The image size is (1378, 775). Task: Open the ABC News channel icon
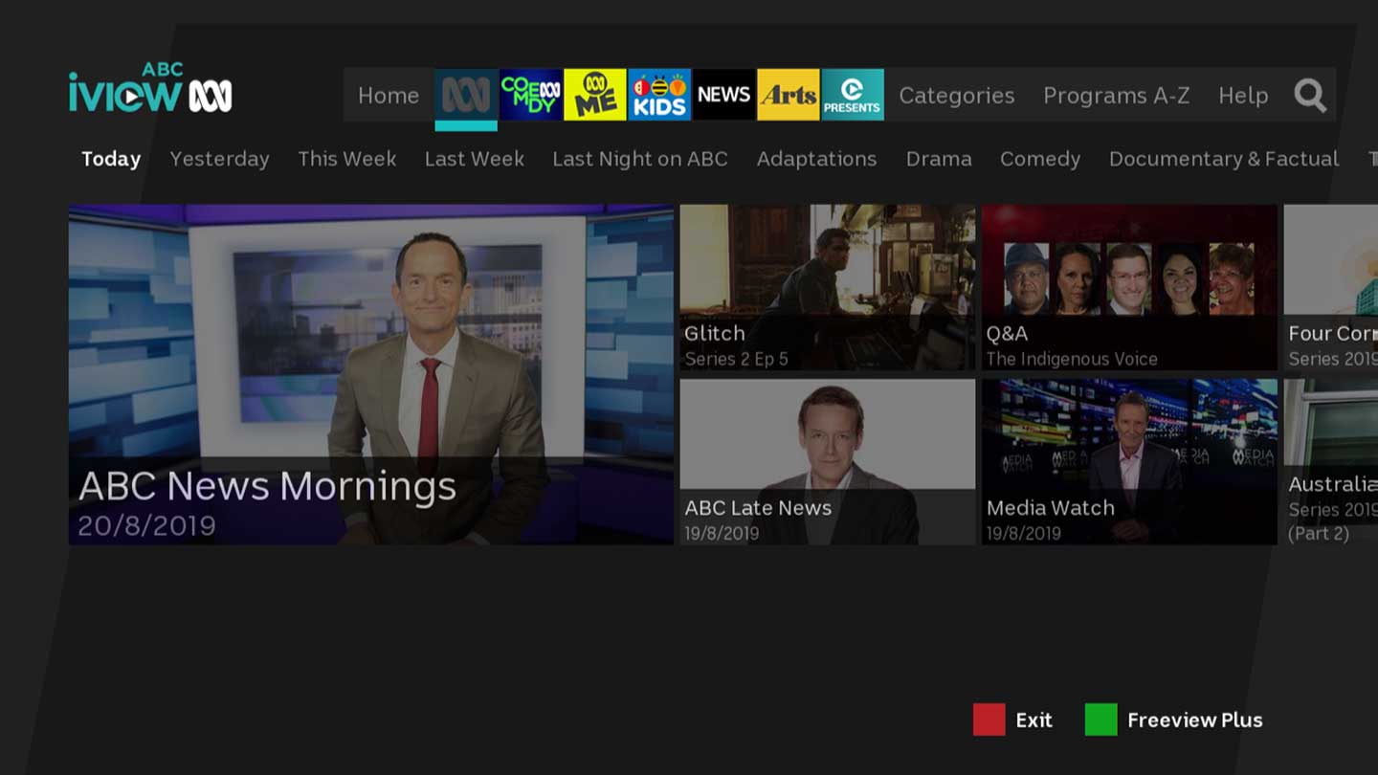(723, 95)
